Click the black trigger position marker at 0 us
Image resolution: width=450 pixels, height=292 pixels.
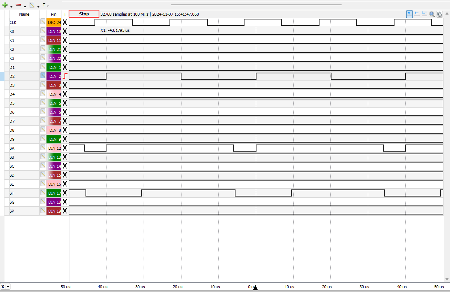255,288
